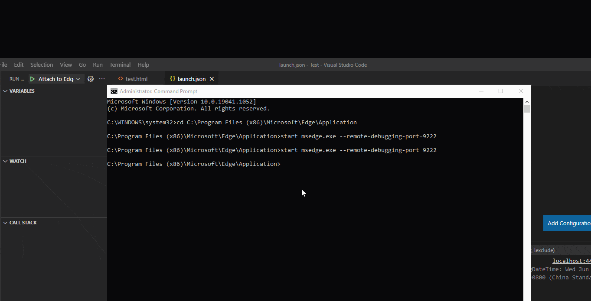Open debug views with ellipsis icon
This screenshot has height=301, width=591.
101,78
